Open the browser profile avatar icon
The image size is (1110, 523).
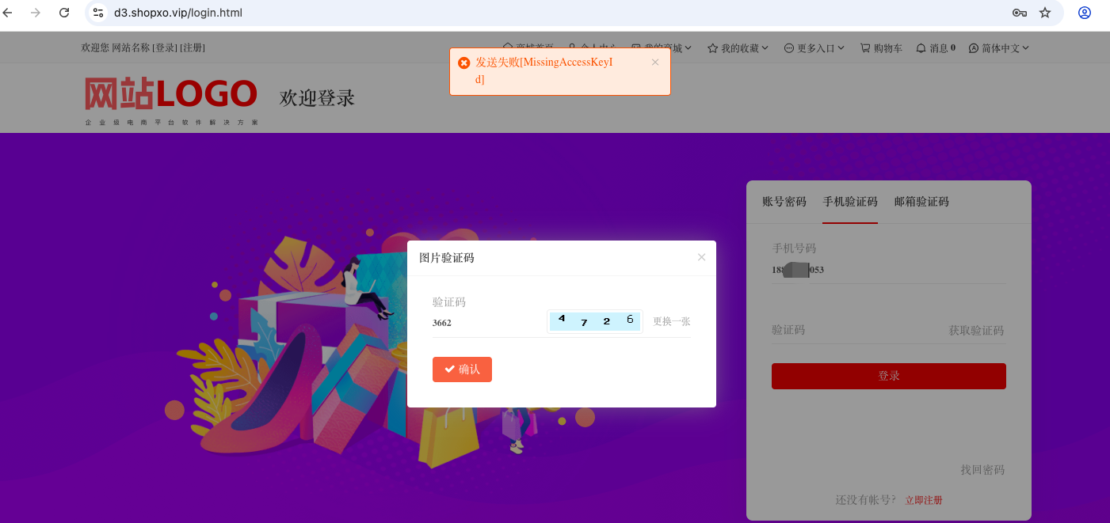pyautogui.click(x=1085, y=13)
